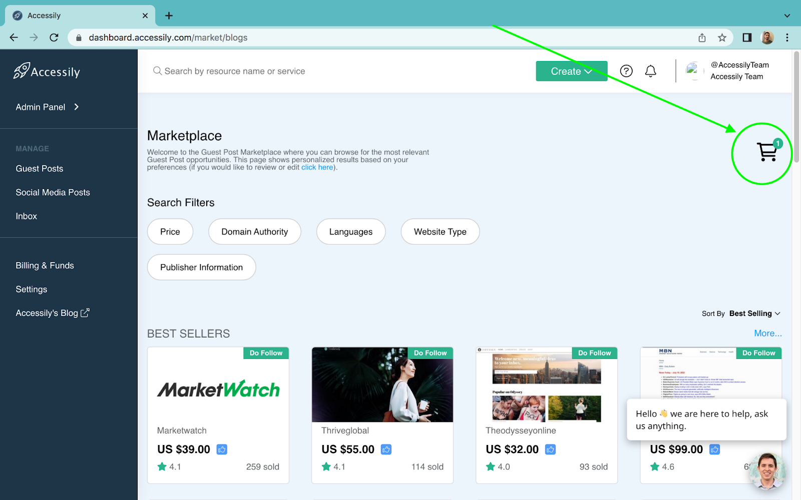
Task: Open a new browser tab
Action: [169, 15]
